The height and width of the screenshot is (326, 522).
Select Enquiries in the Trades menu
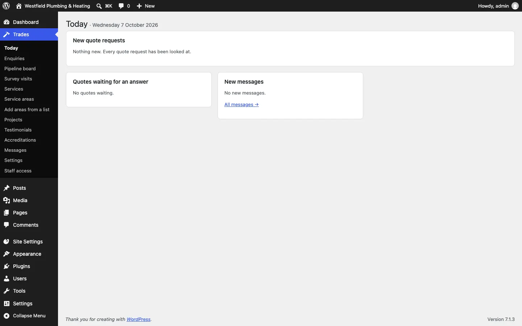14,59
